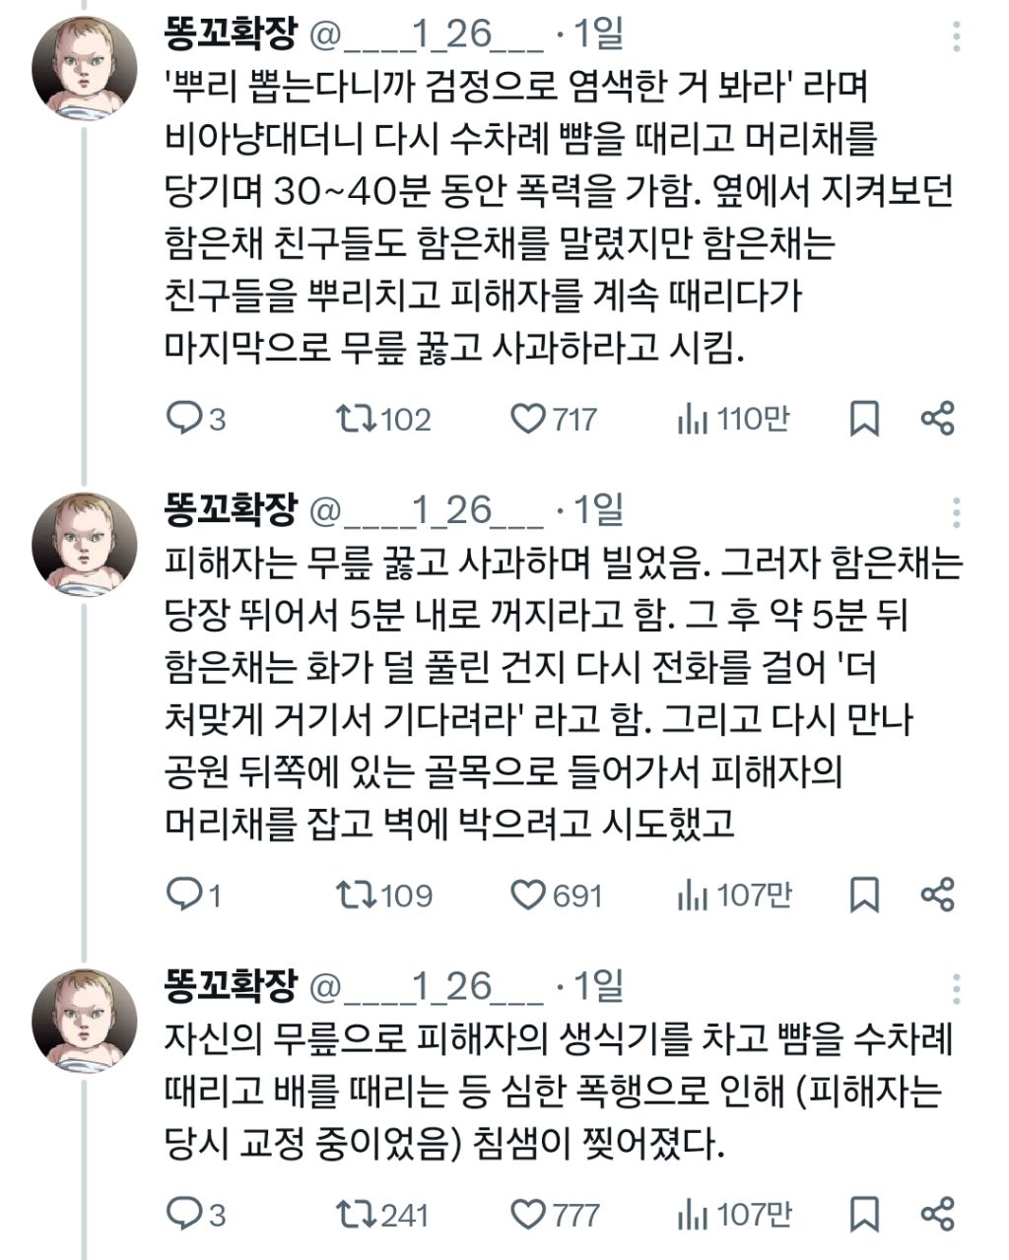Reply to first tweet with 3 replies
This screenshot has height=1260, width=1009.
coord(183,420)
